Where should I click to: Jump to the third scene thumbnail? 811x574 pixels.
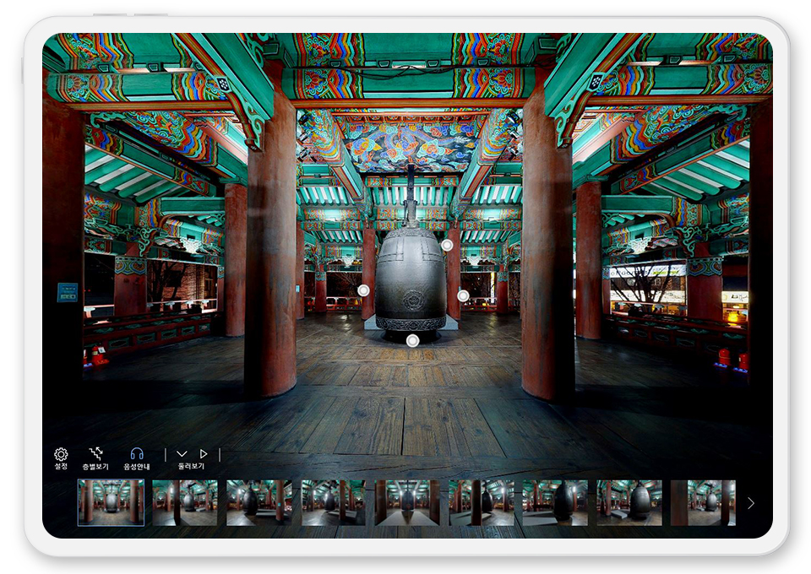tap(259, 502)
